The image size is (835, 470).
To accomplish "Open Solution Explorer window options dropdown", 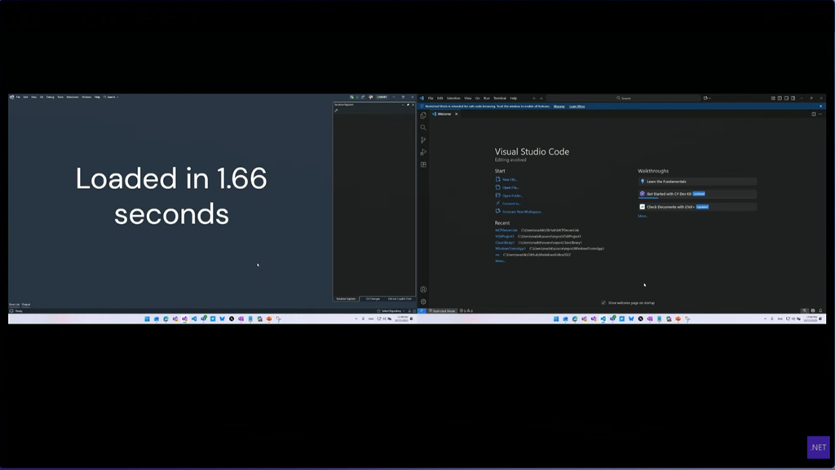I will [x=403, y=105].
